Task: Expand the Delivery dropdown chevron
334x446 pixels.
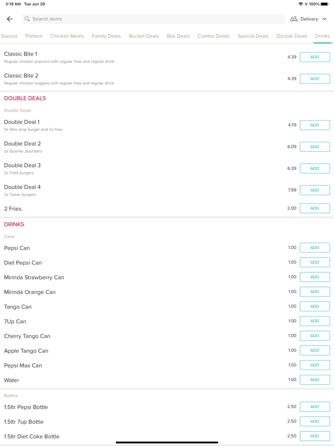Action: [324, 19]
